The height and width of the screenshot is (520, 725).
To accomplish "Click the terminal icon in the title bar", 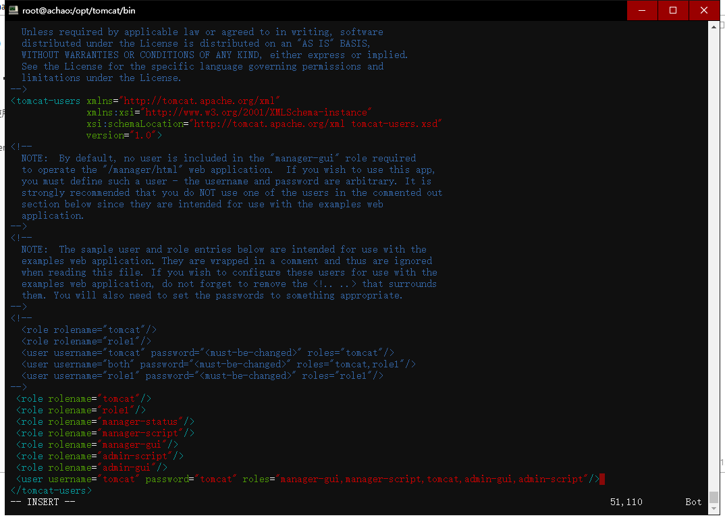I will click(x=13, y=10).
